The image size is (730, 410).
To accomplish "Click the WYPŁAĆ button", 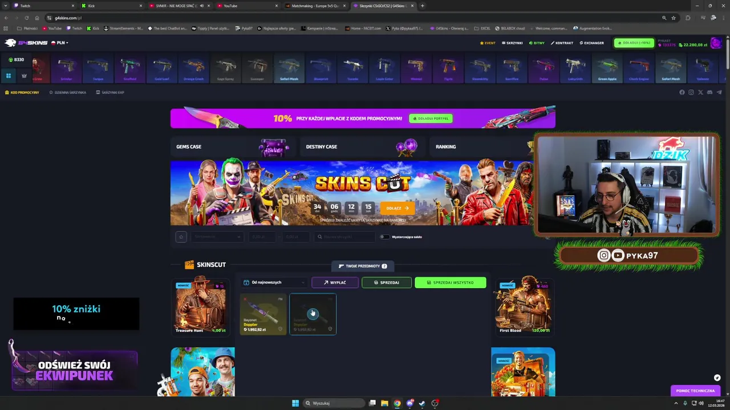I will click(x=335, y=282).
